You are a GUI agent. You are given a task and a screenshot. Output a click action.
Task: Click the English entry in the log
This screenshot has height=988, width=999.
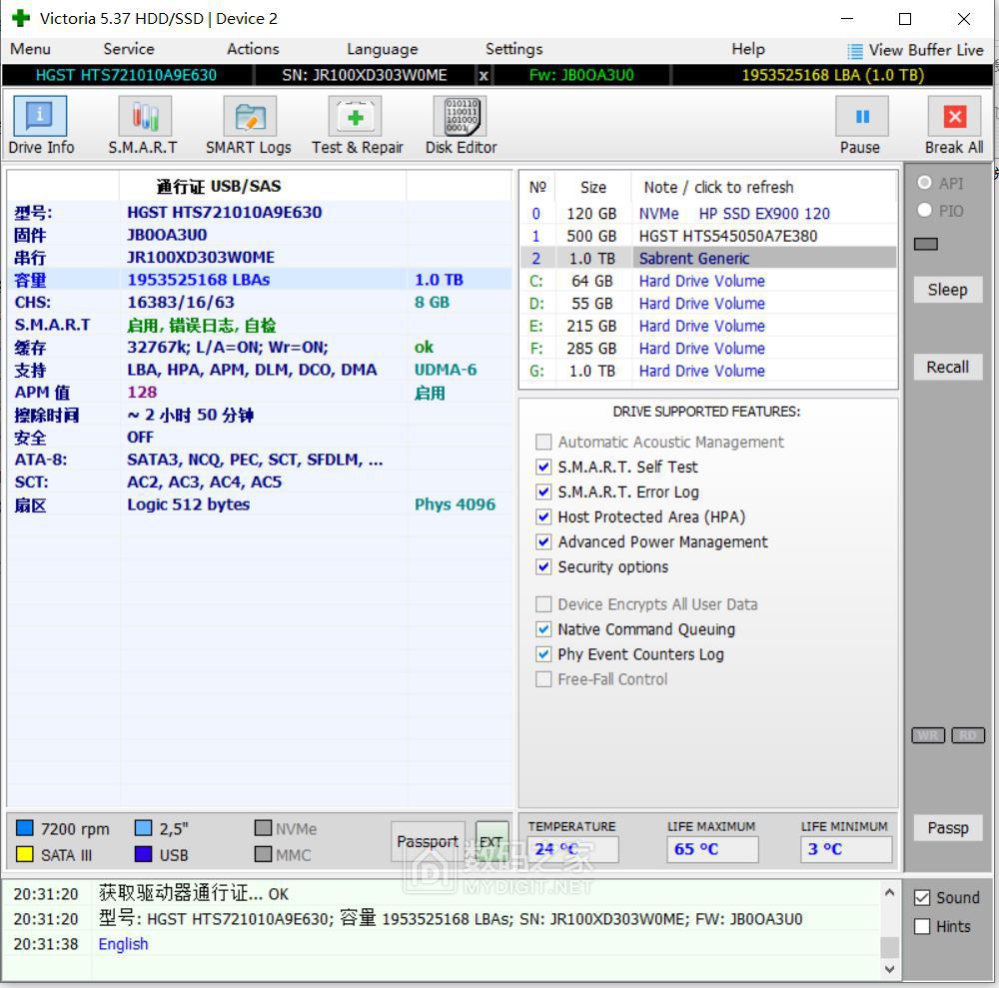[x=123, y=944]
